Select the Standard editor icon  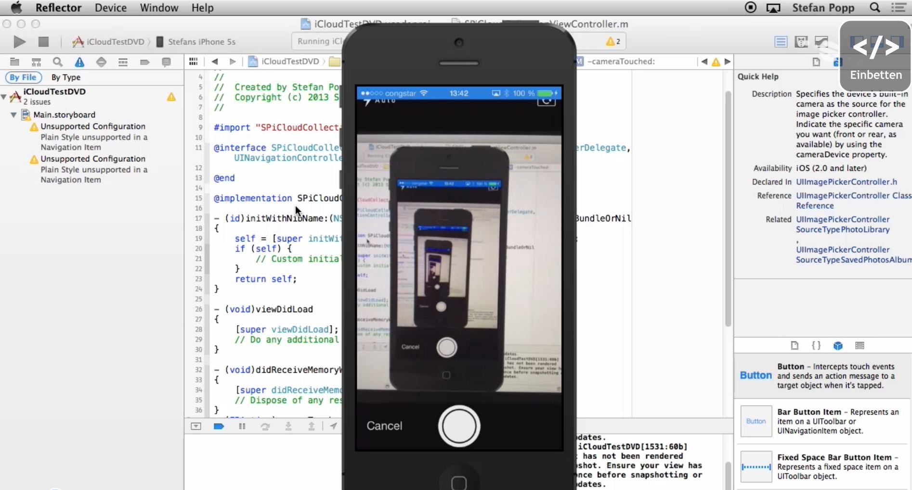click(781, 42)
